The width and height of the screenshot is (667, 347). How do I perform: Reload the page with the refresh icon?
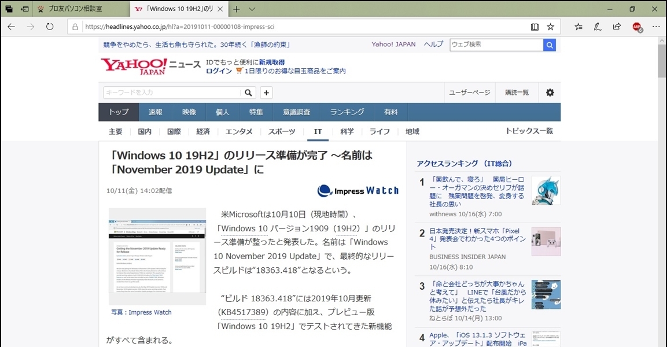click(50, 27)
